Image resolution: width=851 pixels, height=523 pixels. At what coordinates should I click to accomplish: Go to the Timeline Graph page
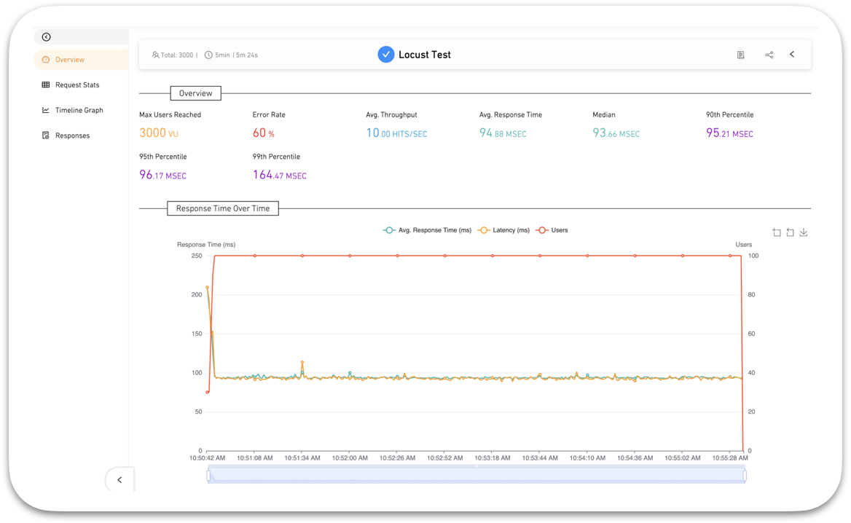(79, 111)
